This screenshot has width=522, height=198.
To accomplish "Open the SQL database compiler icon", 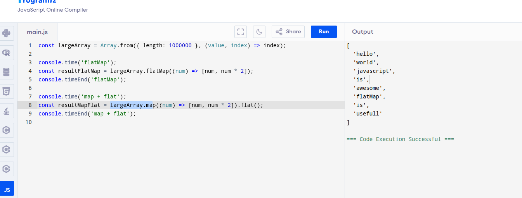I will point(7,72).
